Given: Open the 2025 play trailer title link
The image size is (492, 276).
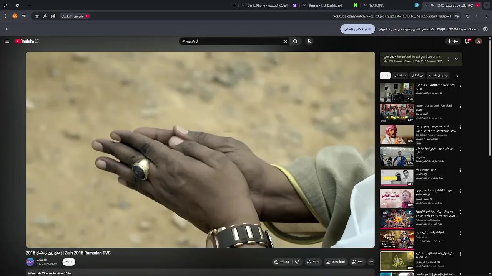Looking at the screenshot, I should (x=435, y=214).
